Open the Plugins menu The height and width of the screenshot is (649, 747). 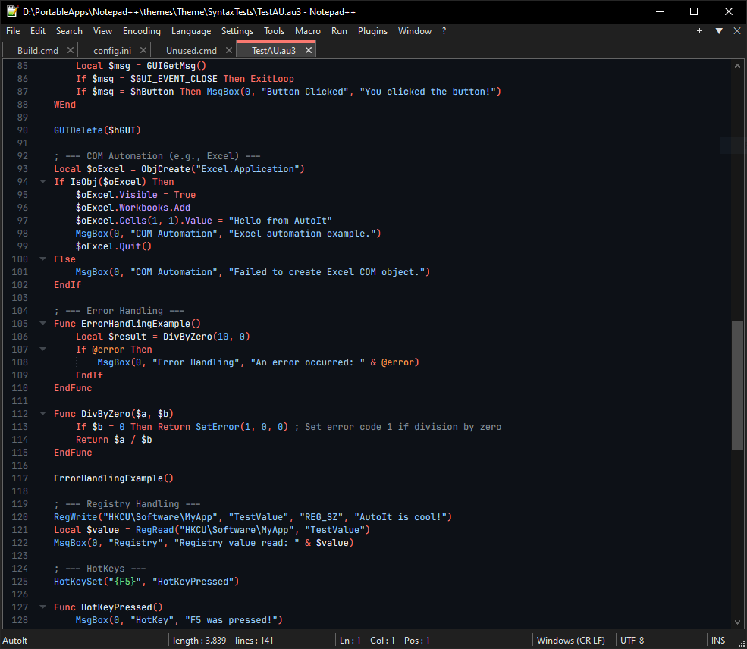372,31
